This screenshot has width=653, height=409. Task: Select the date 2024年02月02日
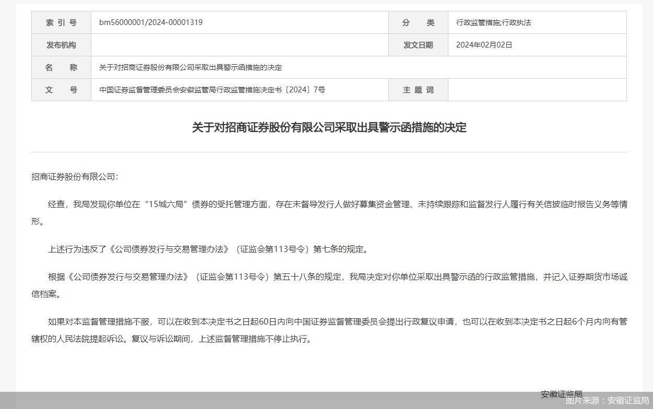(x=484, y=45)
